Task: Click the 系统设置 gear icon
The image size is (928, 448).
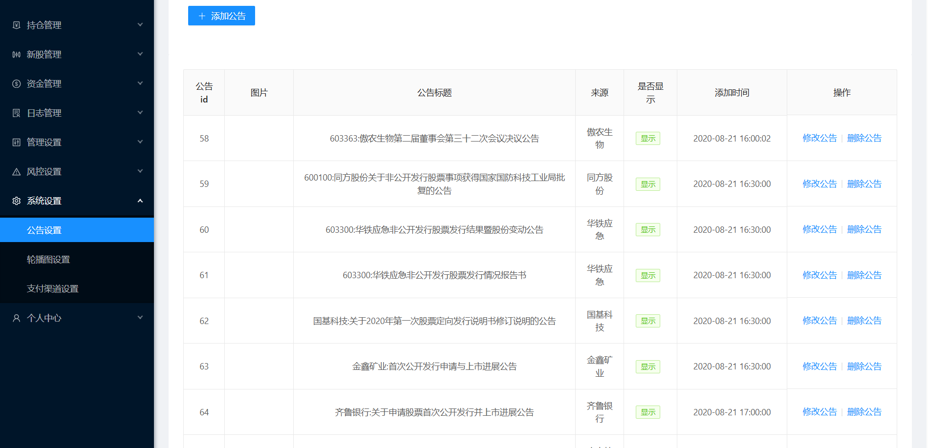Action: click(17, 201)
